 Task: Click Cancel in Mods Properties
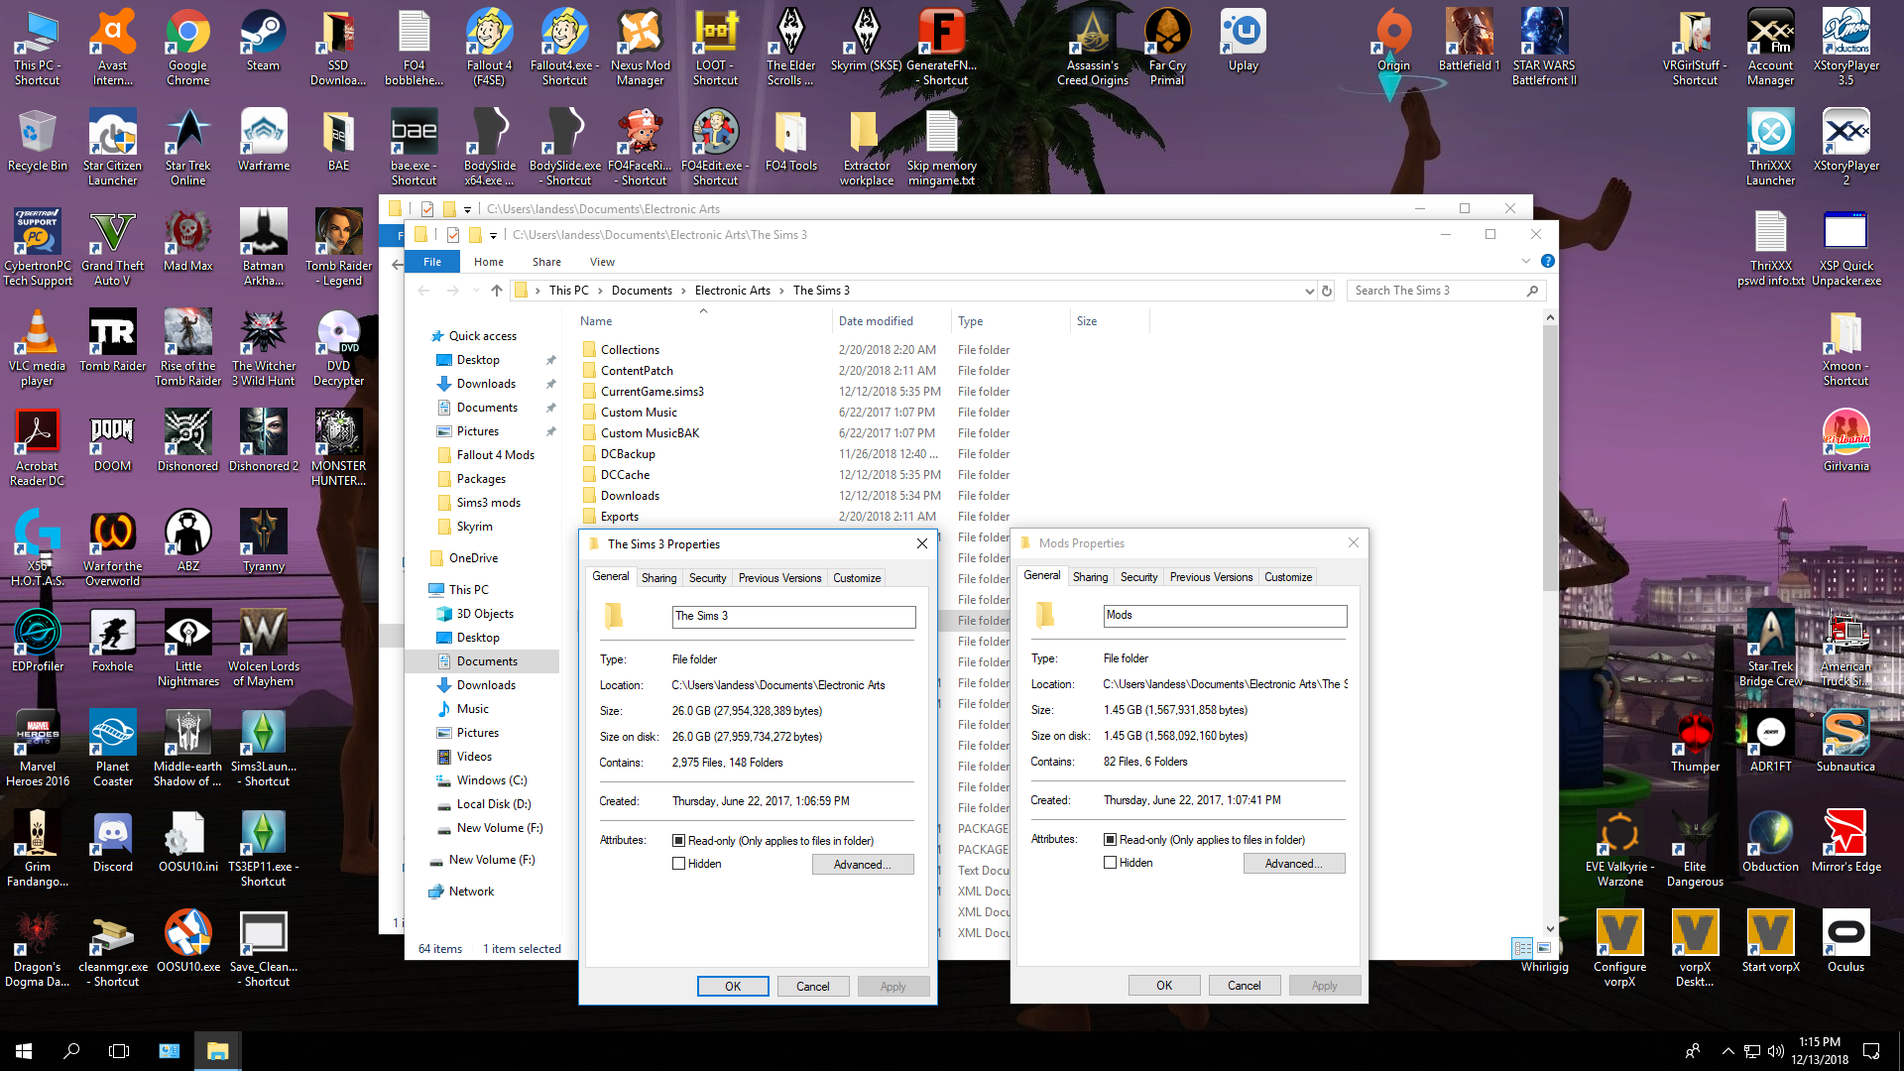pos(1245,986)
